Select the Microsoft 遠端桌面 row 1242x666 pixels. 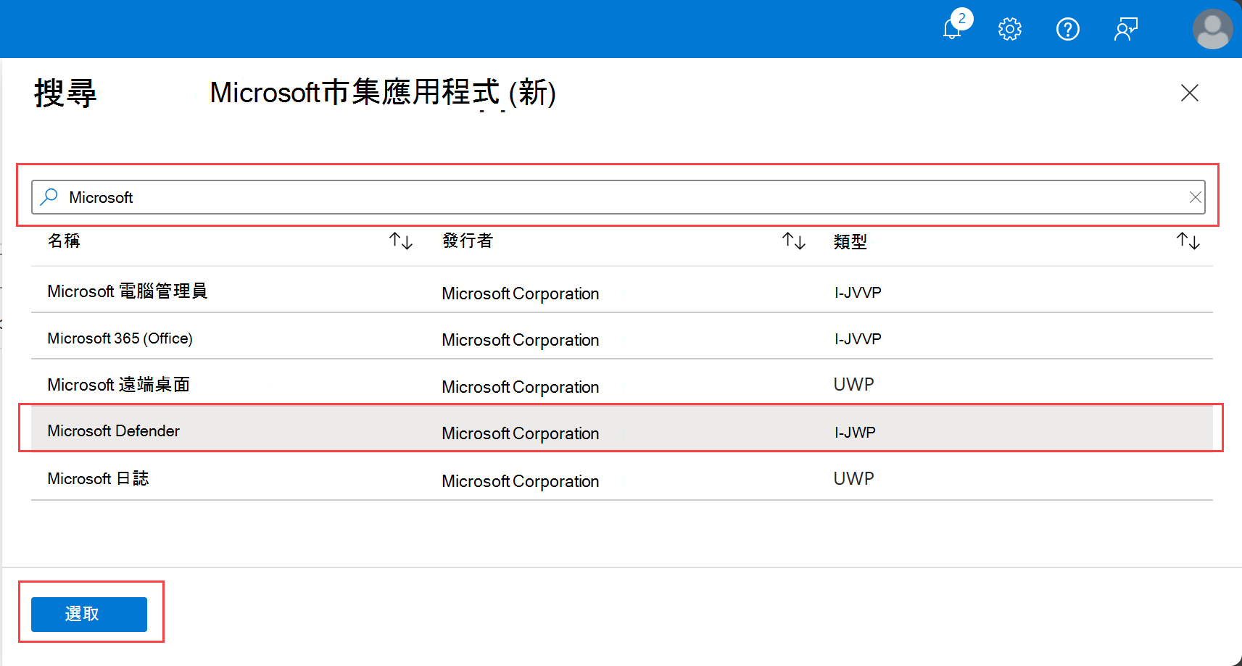point(622,383)
